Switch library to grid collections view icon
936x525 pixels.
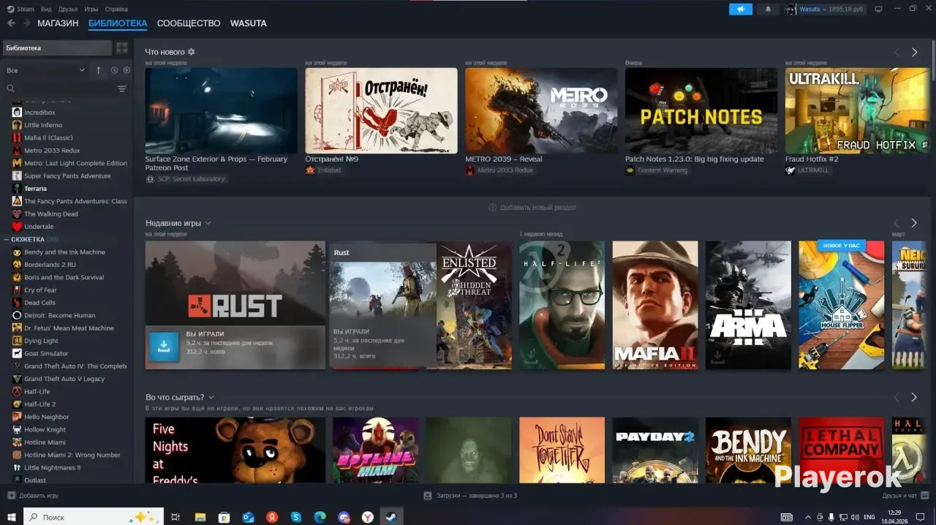pyautogui.click(x=121, y=48)
